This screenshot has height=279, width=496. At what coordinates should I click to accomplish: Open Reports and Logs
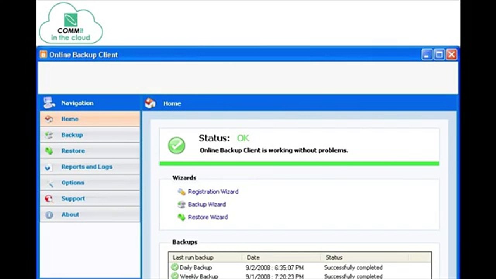point(90,167)
